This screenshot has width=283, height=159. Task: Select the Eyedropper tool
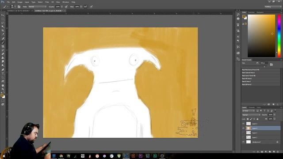click(x=3, y=34)
